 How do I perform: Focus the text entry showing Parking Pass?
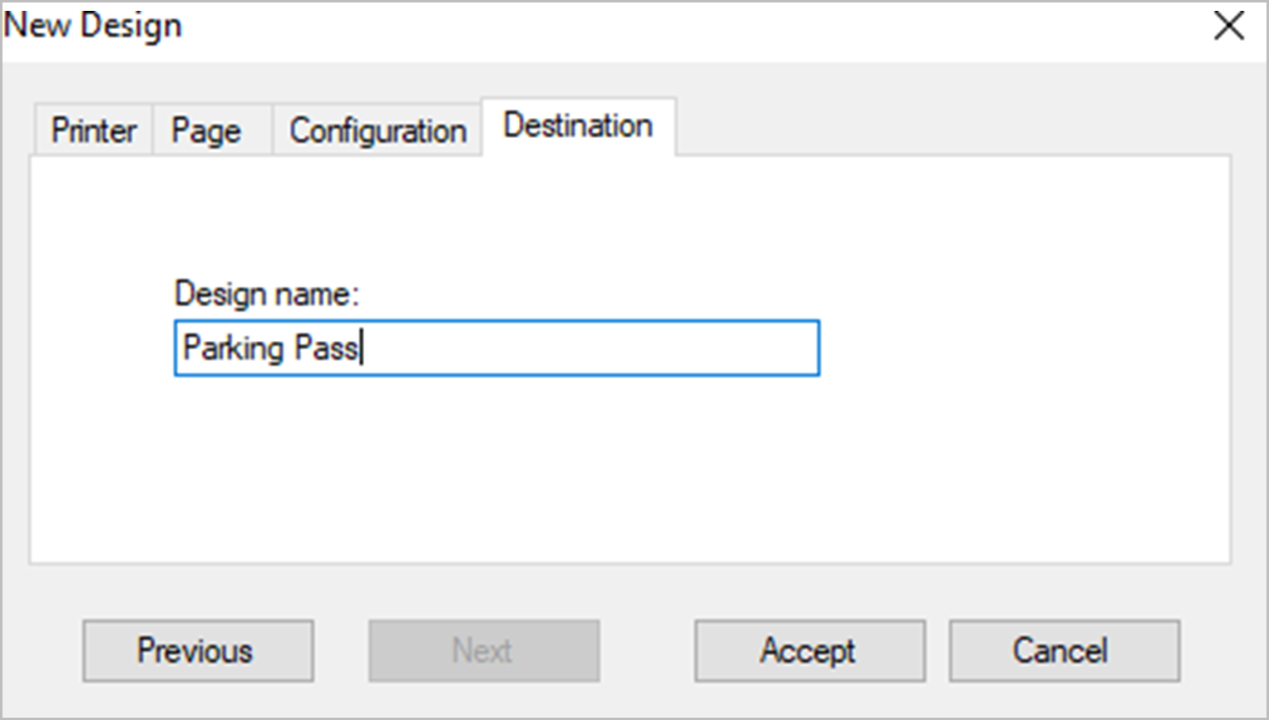(x=496, y=348)
